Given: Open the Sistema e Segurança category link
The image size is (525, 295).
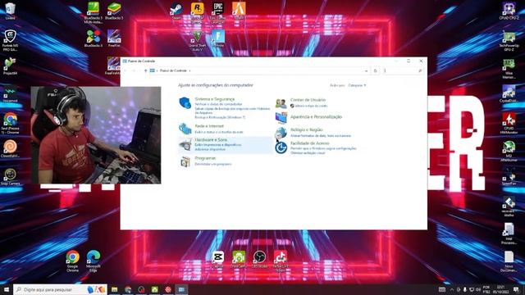Looking at the screenshot, I should 215,99.
